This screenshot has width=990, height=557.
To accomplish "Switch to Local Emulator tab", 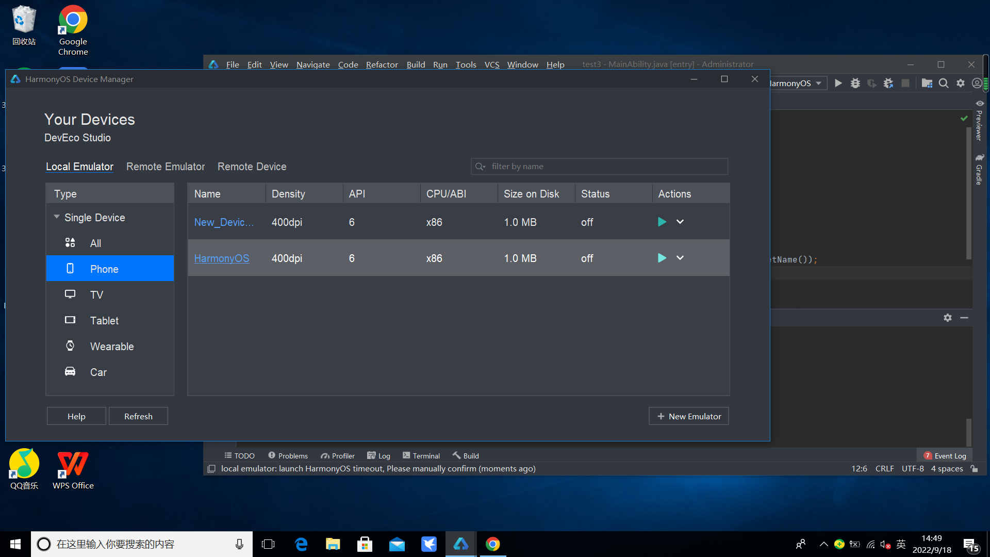I will click(x=79, y=167).
